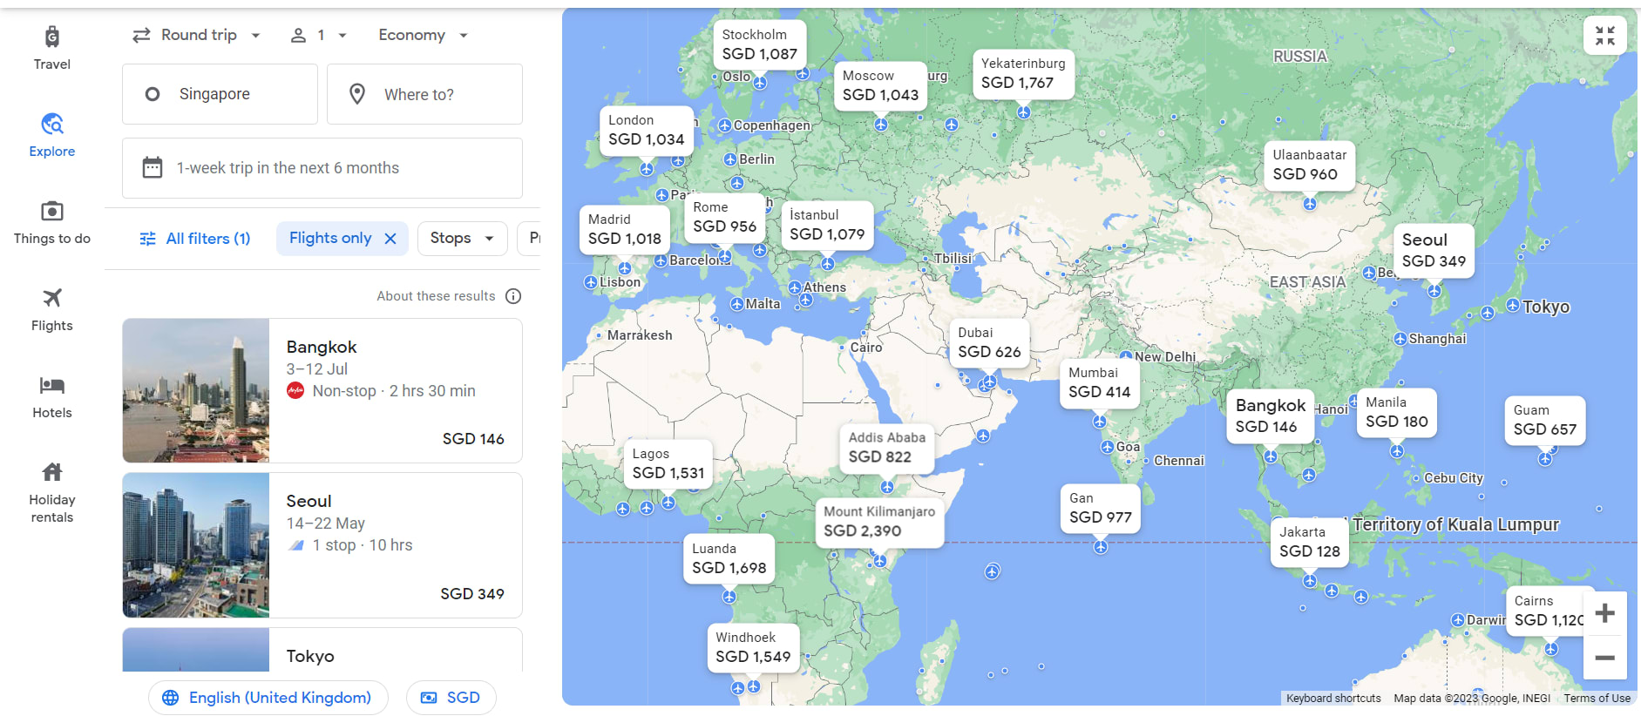1641x716 pixels.
Task: Open the Stops filter dropdown
Action: point(463,239)
